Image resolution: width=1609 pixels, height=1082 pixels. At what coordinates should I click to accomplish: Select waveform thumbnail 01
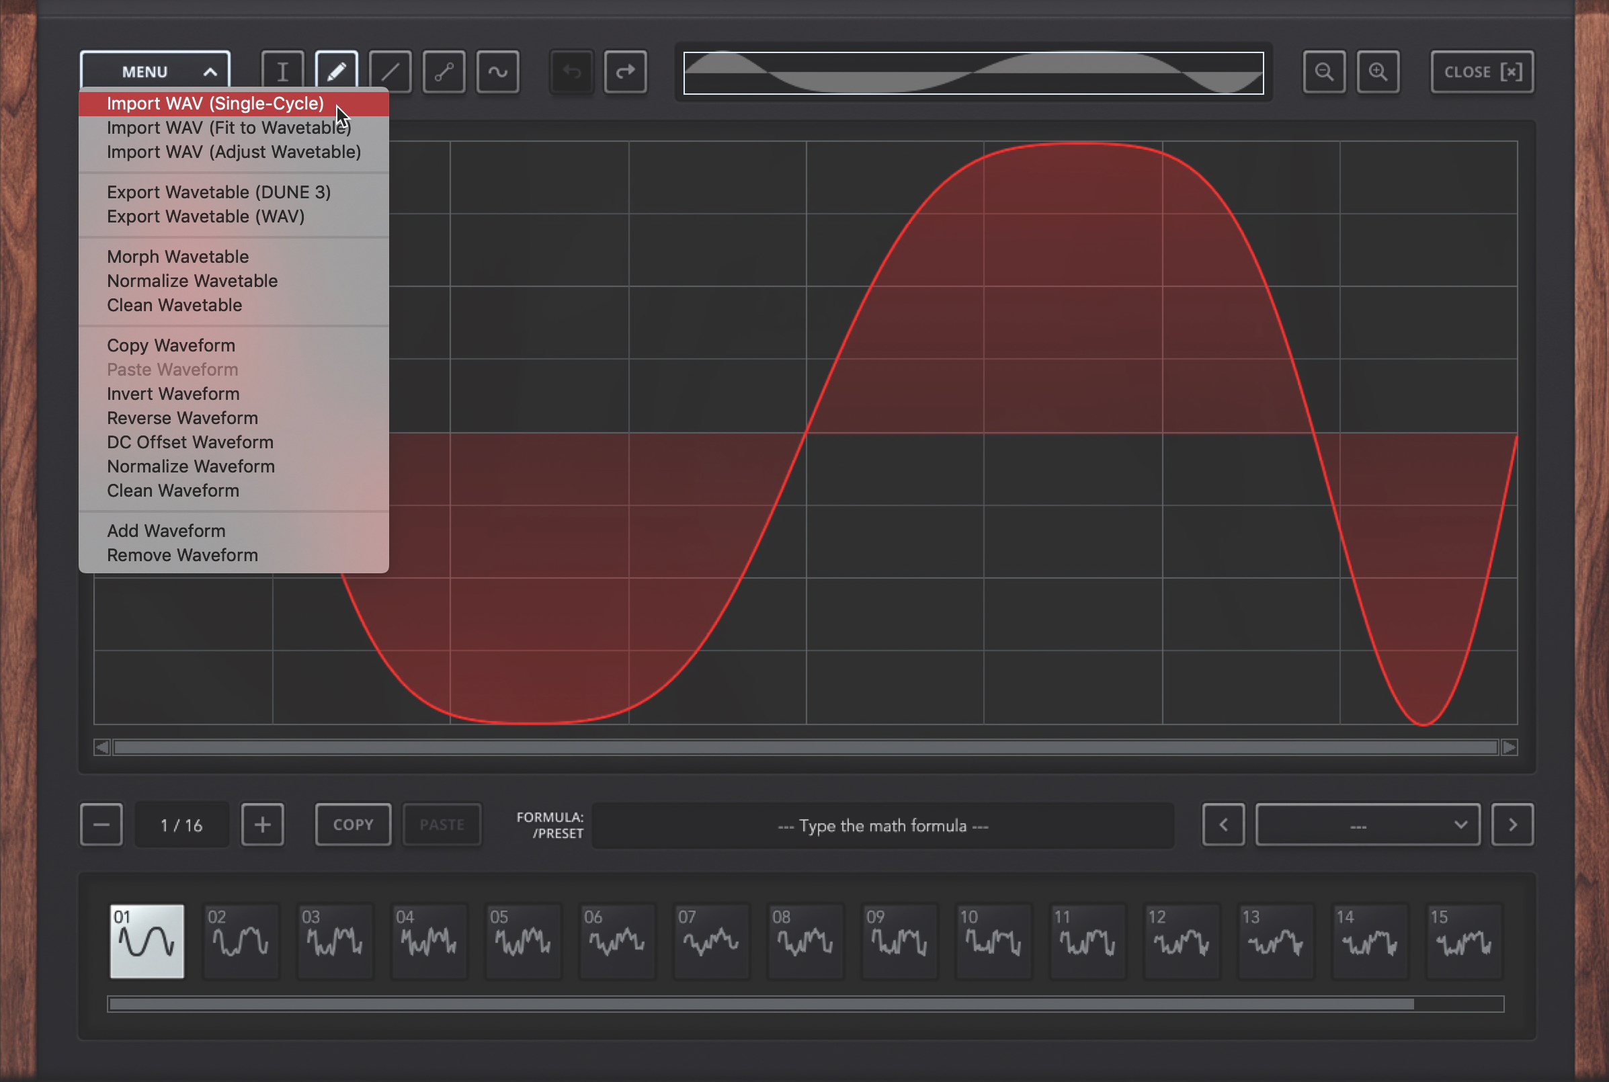pyautogui.click(x=147, y=942)
